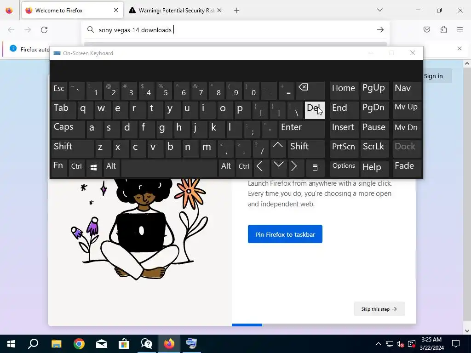Click the Mv Up key on the keyboard
The height and width of the screenshot is (353, 471).
click(x=407, y=110)
